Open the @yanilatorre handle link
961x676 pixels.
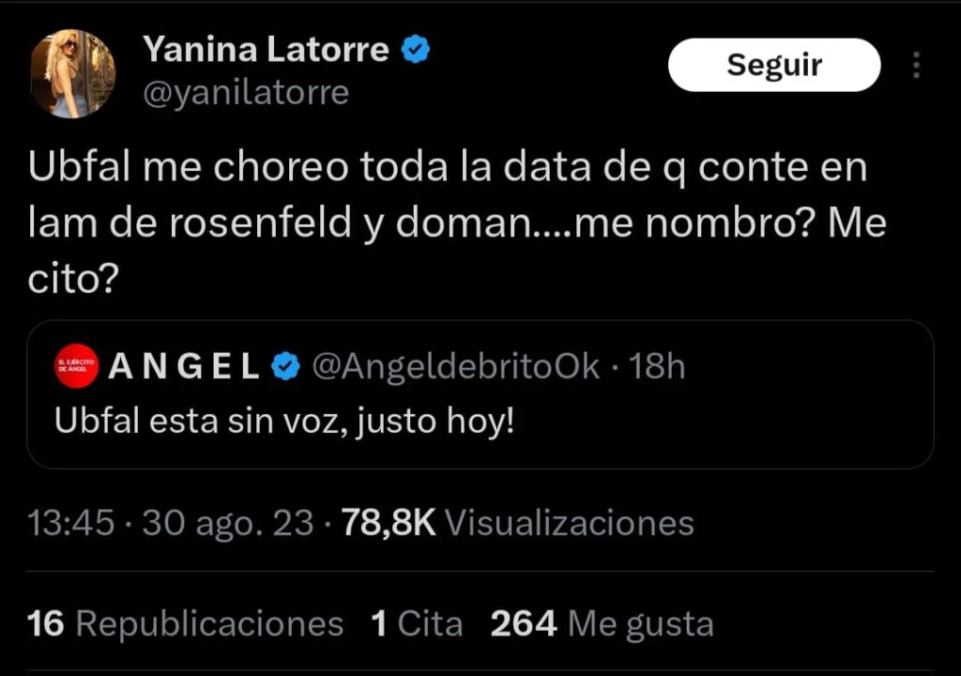[245, 92]
